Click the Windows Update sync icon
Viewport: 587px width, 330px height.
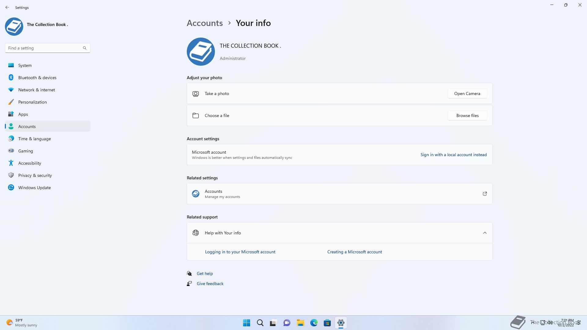pos(11,187)
